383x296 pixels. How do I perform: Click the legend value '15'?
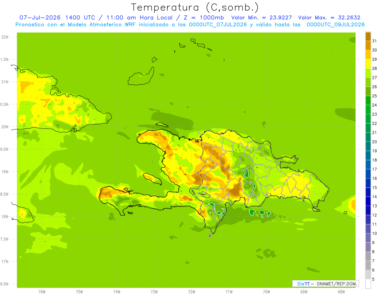(x=374, y=187)
